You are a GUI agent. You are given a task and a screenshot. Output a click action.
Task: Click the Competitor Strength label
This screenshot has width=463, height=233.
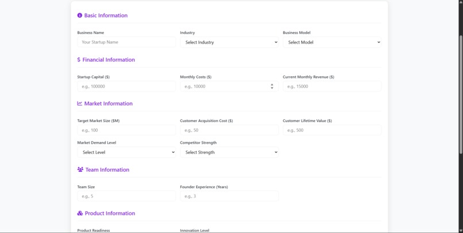click(x=198, y=143)
